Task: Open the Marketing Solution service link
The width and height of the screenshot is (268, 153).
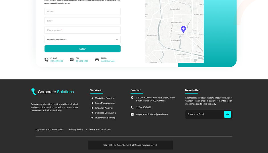Action: (x=105, y=98)
